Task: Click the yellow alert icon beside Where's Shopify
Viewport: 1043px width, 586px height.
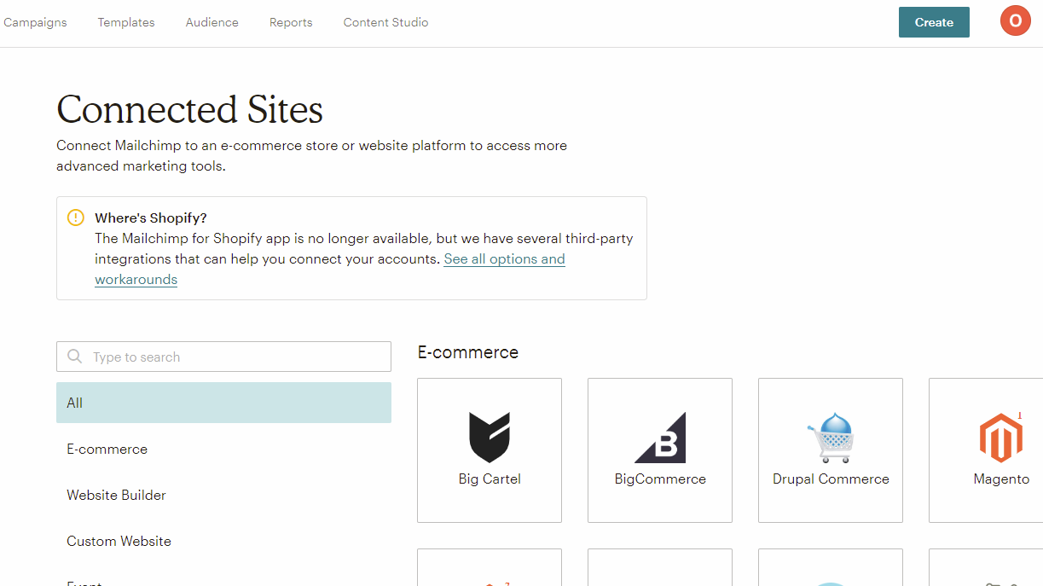Action: pyautogui.click(x=76, y=218)
